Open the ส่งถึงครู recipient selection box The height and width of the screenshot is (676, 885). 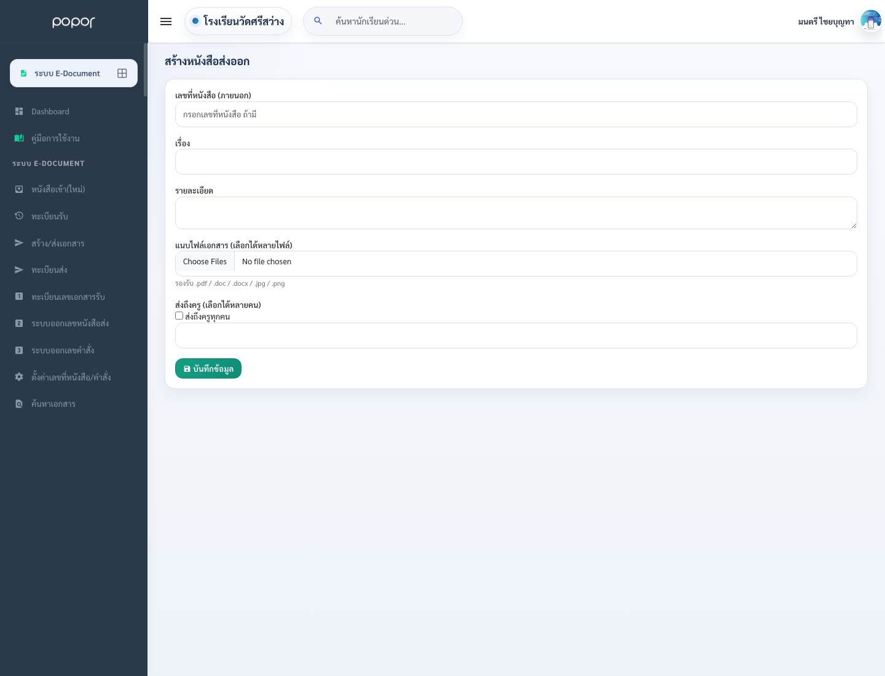(x=516, y=336)
